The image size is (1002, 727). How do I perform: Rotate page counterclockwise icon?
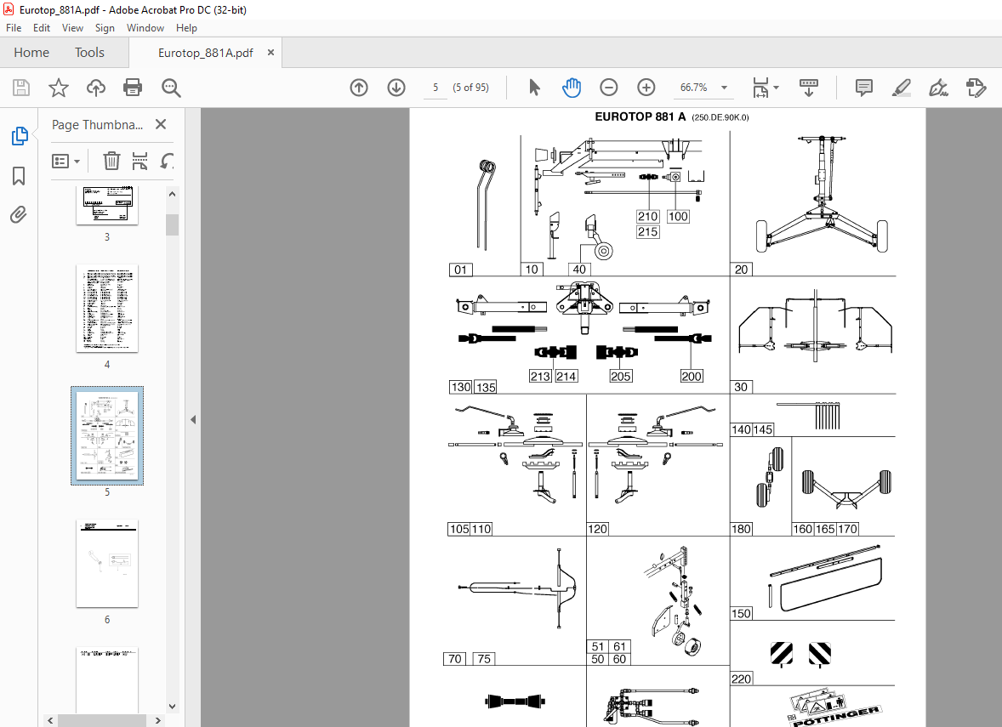(166, 161)
